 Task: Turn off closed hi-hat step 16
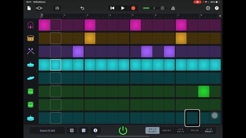click(x=215, y=65)
